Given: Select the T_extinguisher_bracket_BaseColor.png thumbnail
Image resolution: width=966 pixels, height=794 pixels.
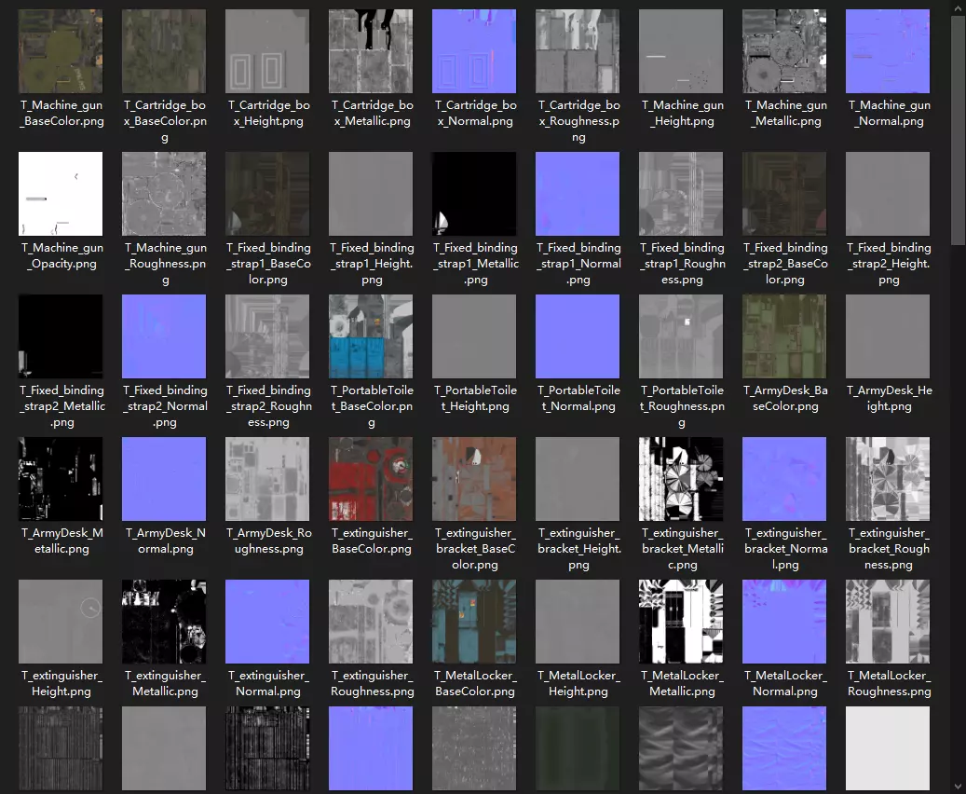Looking at the screenshot, I should [474, 479].
